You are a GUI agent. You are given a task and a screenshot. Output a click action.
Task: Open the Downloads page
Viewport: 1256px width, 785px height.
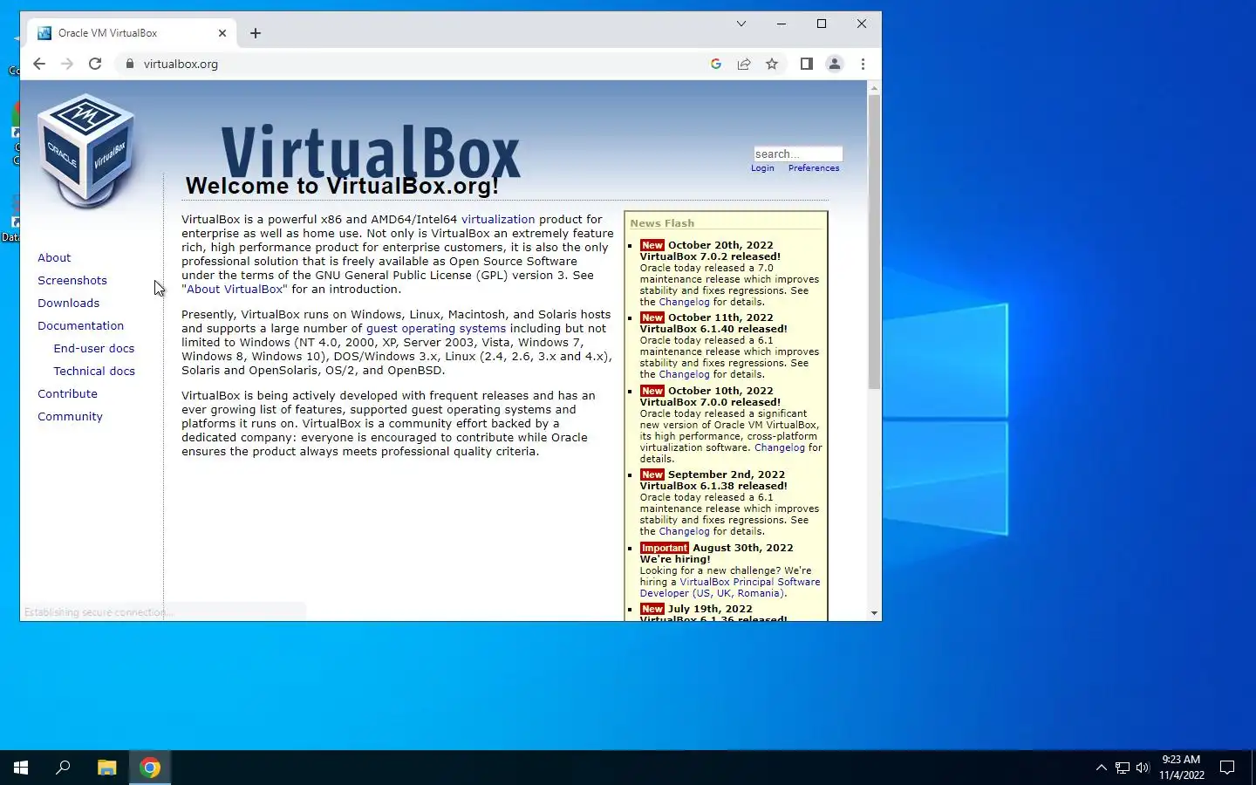coord(68,304)
